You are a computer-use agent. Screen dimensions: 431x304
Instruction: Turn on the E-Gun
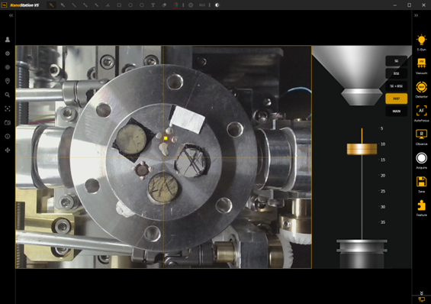421,40
